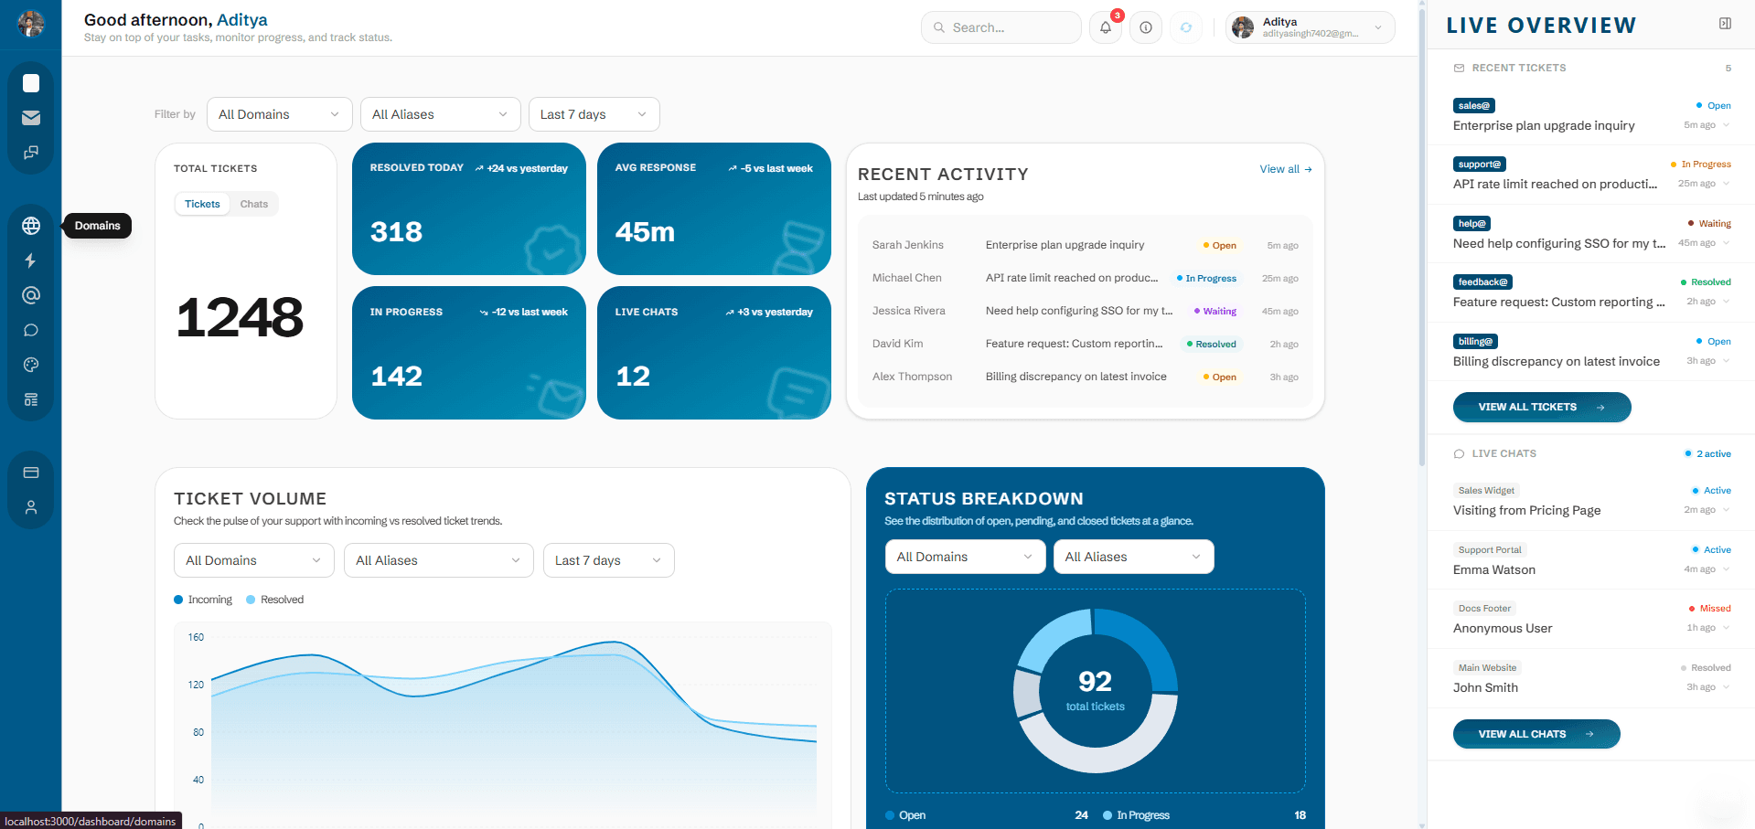Viewport: 1755px width, 829px height.
Task: Collapse the Live Overview panel
Action: click(1725, 23)
